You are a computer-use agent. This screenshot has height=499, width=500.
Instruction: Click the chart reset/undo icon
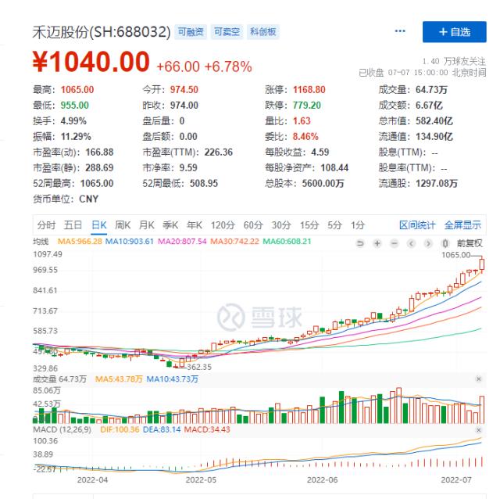pyautogui.click(x=360, y=243)
